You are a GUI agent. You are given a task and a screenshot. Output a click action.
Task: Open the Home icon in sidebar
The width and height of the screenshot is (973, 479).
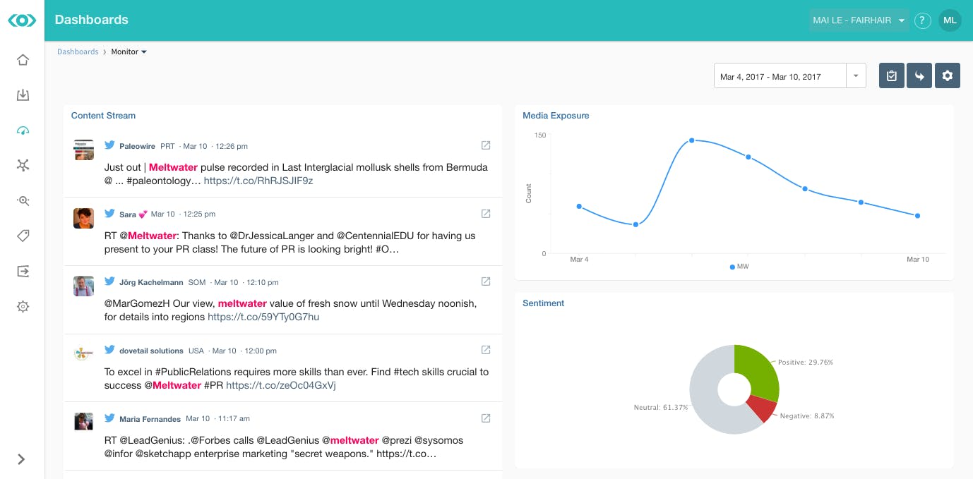23,60
